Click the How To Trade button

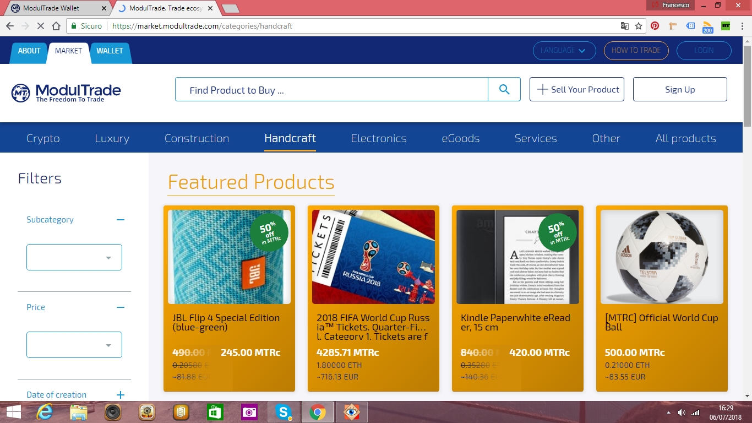(x=636, y=51)
